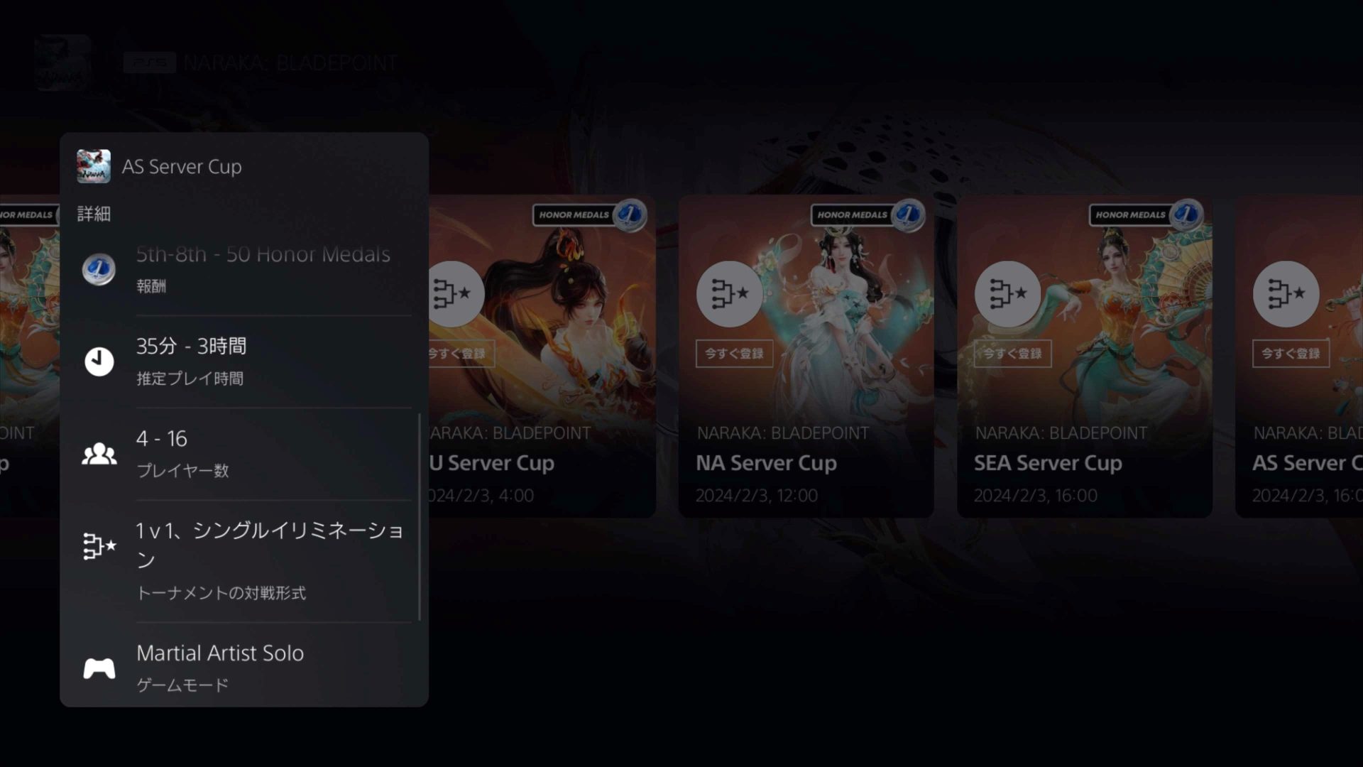Image resolution: width=1363 pixels, height=767 pixels.
Task: Click the bracket icon on SEA Server Cup card
Action: [x=1007, y=293]
